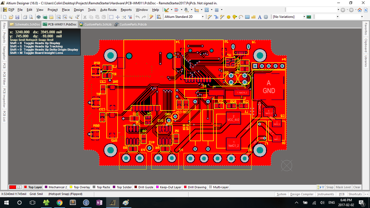Open the Altium Standard 2D view dropdown
370x208 pixels.
pyautogui.click(x=202, y=17)
